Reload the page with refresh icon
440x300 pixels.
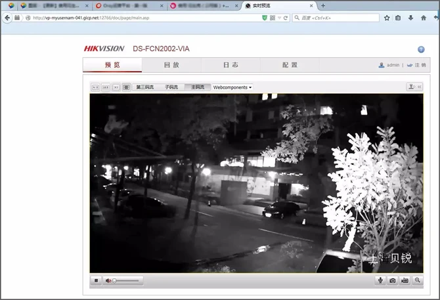(x=286, y=18)
